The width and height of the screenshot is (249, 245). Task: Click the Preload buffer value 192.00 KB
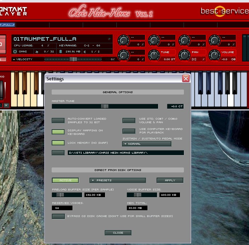[95, 195]
